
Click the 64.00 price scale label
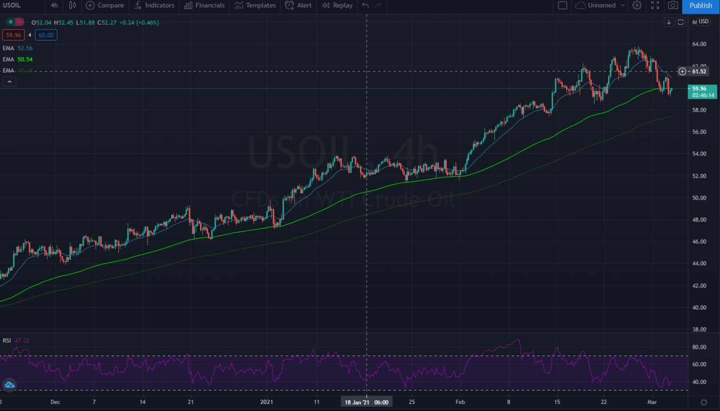tap(699, 44)
